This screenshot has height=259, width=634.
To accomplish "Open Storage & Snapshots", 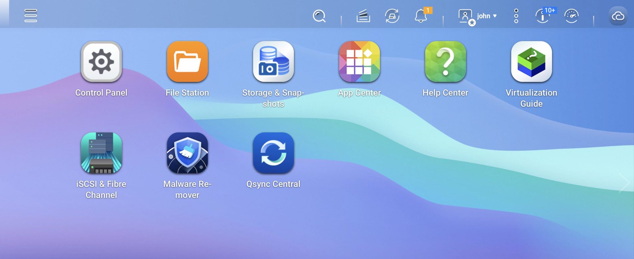I will click(x=273, y=62).
